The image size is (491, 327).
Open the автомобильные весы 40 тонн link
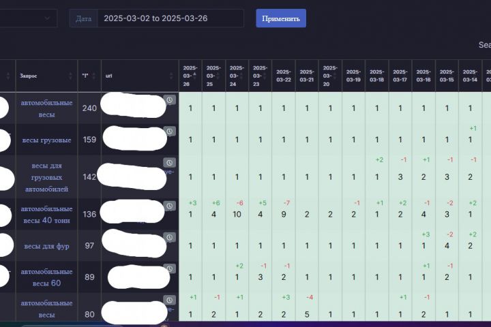click(46, 215)
